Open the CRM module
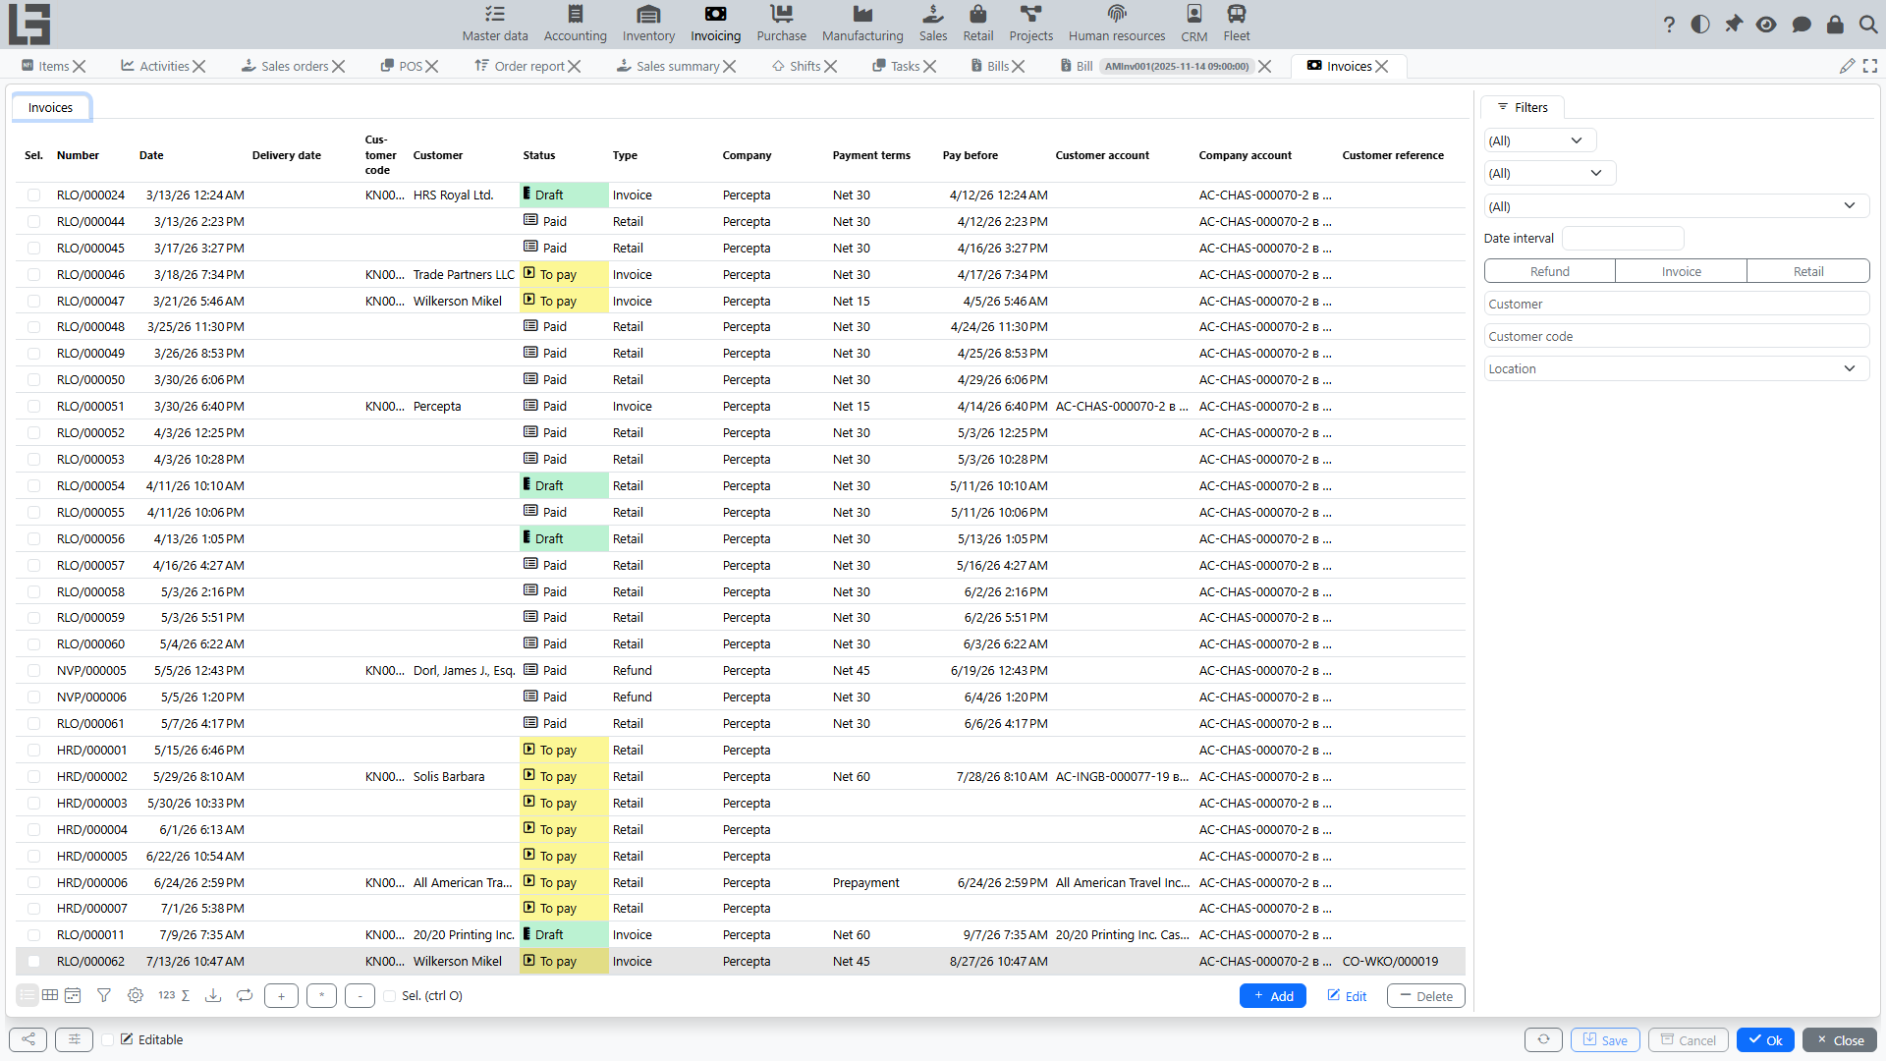The image size is (1886, 1061). (1193, 24)
